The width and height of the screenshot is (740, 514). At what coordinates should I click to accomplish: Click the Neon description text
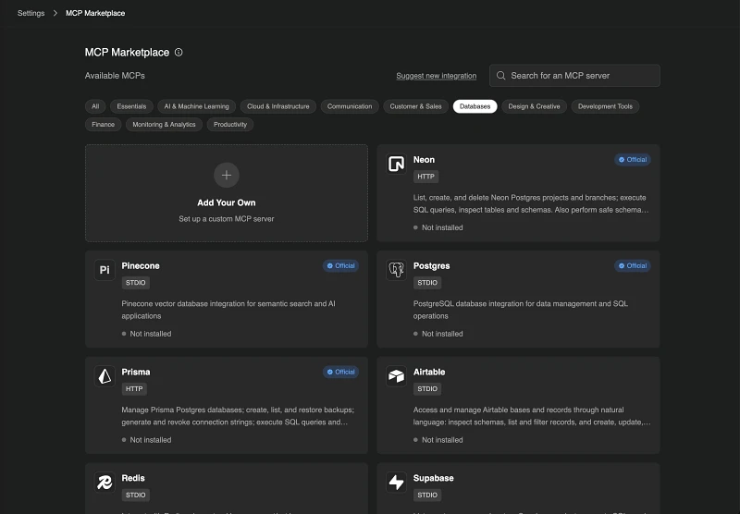pos(531,203)
